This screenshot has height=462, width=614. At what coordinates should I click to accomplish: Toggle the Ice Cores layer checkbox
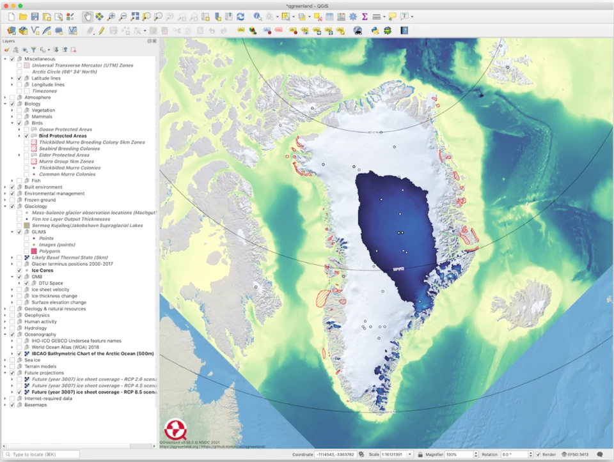tap(19, 270)
